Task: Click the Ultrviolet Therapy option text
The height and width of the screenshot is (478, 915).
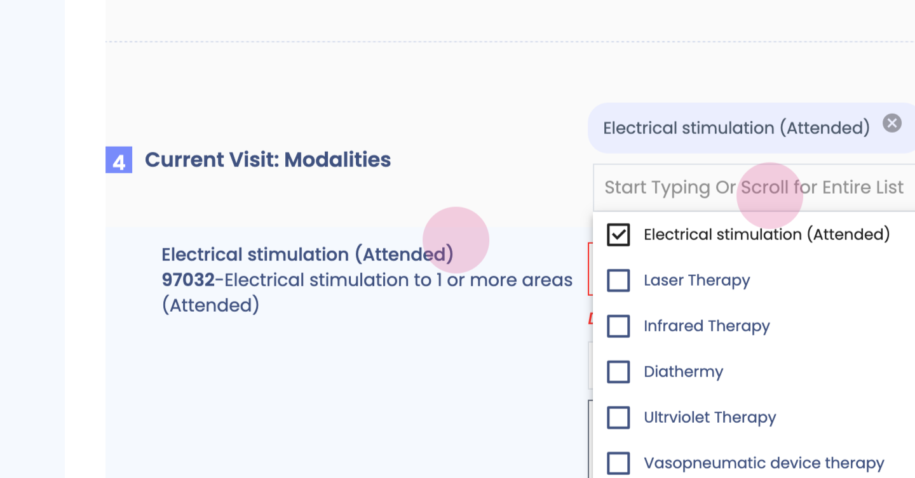Action: [x=710, y=418]
